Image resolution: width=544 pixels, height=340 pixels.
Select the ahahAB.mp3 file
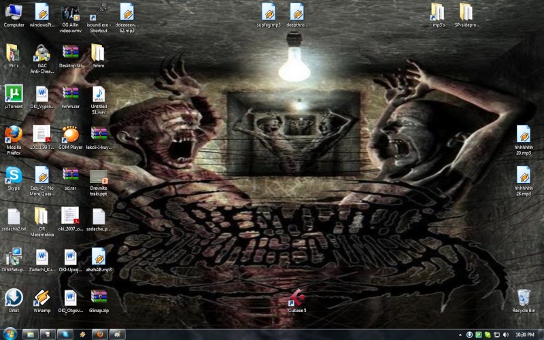click(99, 260)
